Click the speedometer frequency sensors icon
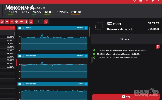 [21, 22]
